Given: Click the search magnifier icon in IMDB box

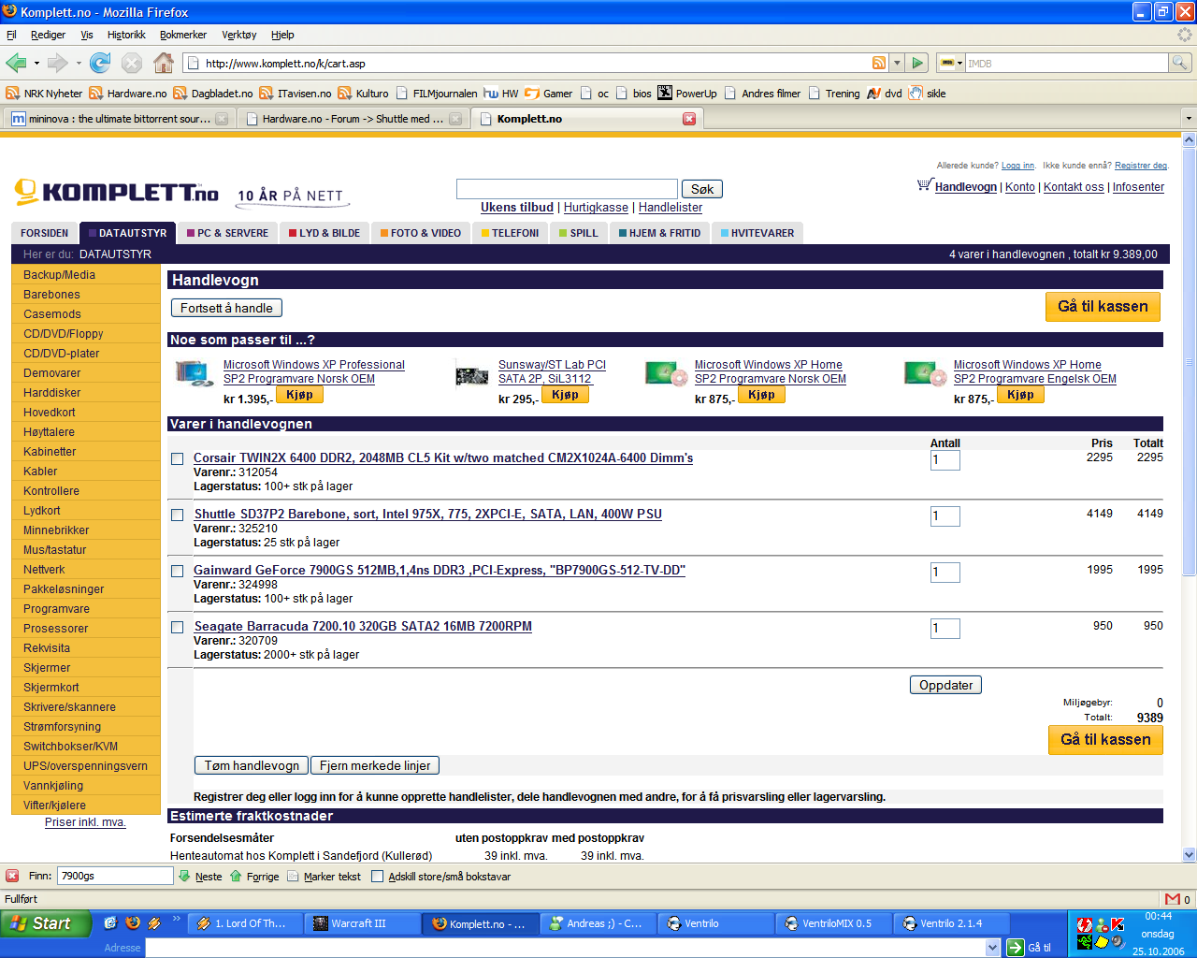Looking at the screenshot, I should 1180,63.
